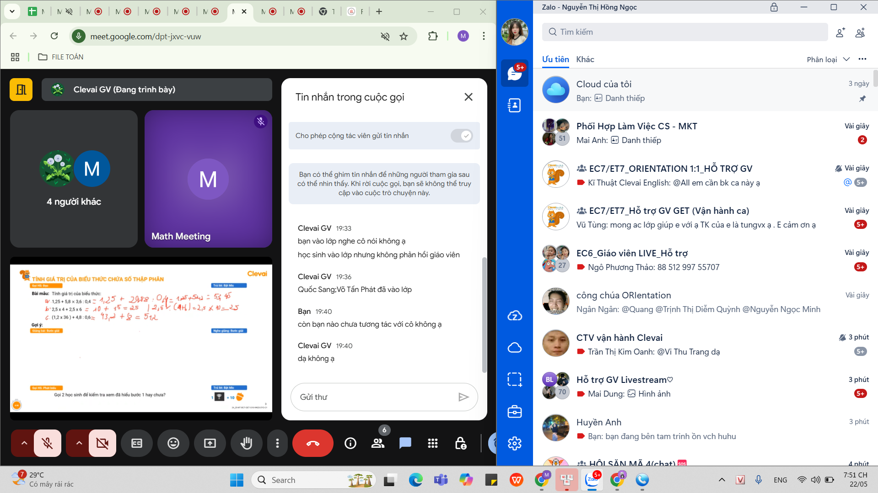Expand Chrome tab search dropdown
This screenshot has width=878, height=493.
[12, 11]
